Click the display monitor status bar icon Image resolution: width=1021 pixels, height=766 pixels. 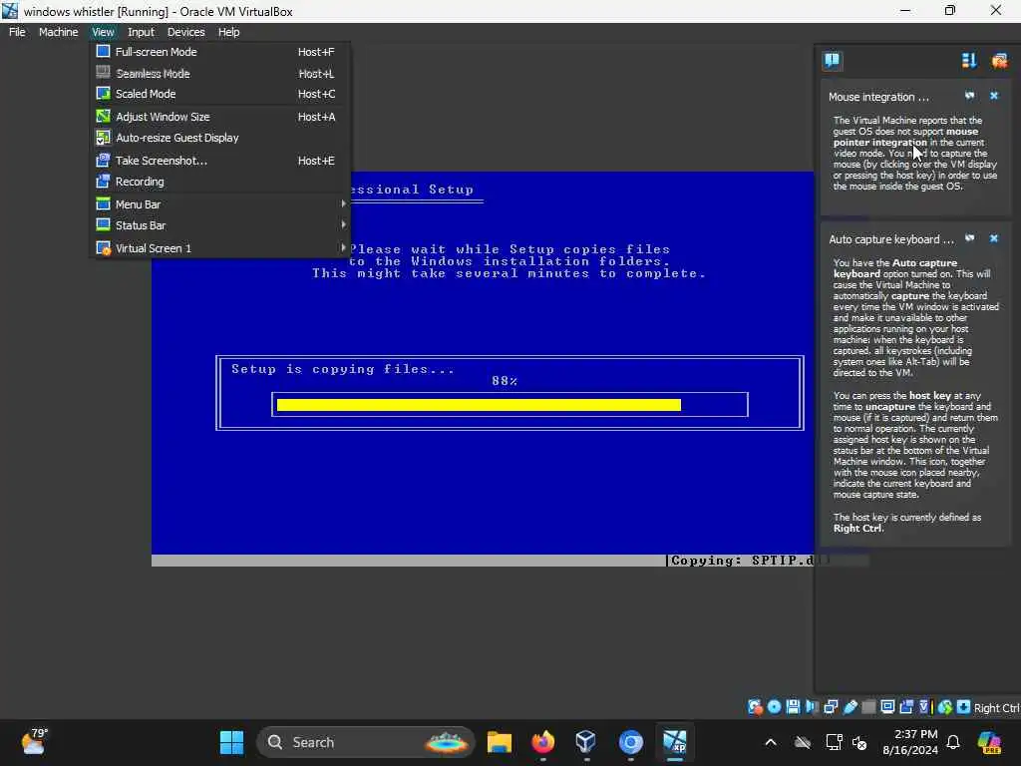click(887, 707)
